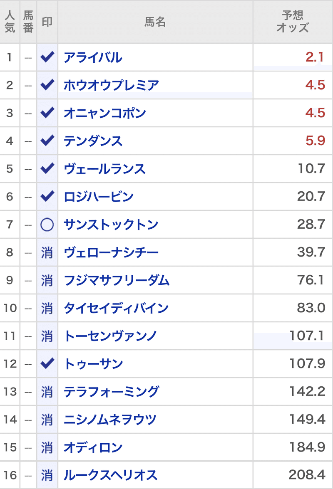Click the 馬名 column header

[155, 22]
